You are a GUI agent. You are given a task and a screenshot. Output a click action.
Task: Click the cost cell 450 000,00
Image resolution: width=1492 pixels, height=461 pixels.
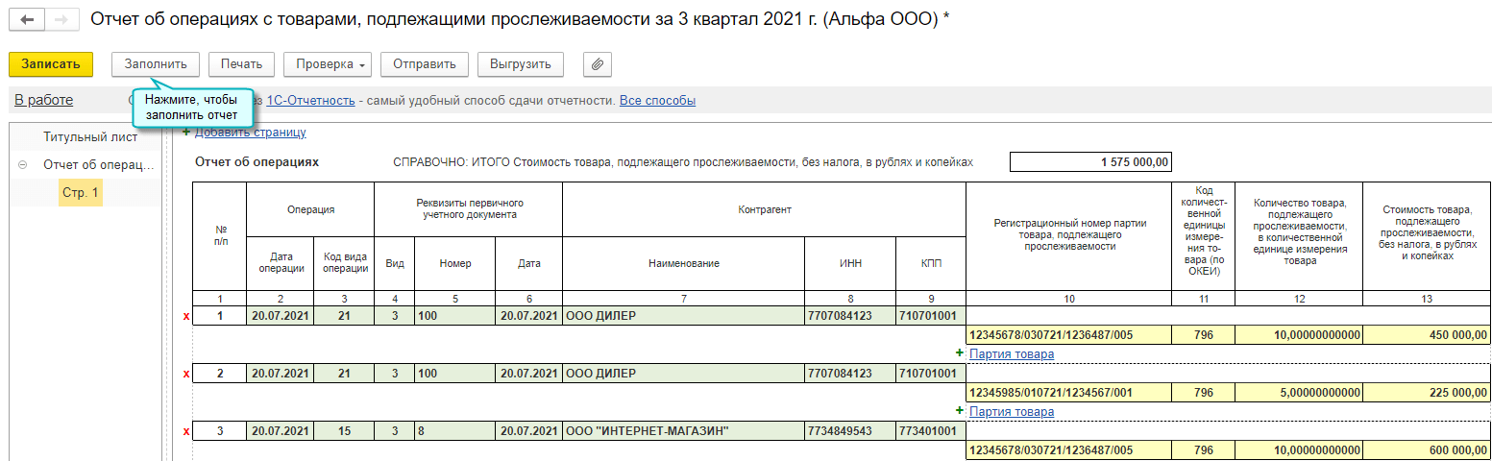[x=1427, y=335]
